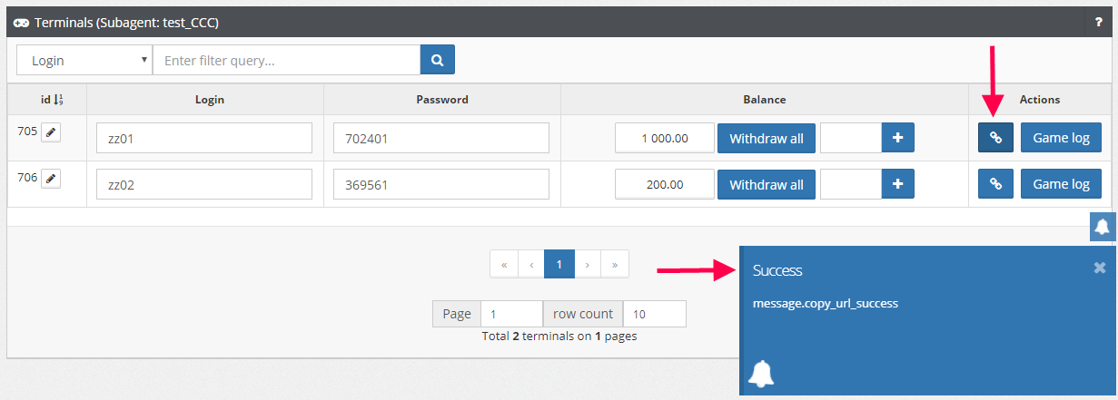1118x400 pixels.
Task: Edit terminal 705 with pencil icon
Action: click(x=51, y=133)
